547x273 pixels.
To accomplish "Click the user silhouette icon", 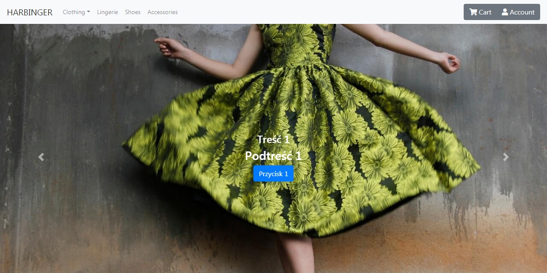I will click(x=505, y=12).
